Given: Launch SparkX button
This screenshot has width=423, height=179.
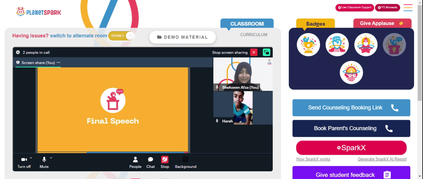Looking at the screenshot, I should [351, 148].
